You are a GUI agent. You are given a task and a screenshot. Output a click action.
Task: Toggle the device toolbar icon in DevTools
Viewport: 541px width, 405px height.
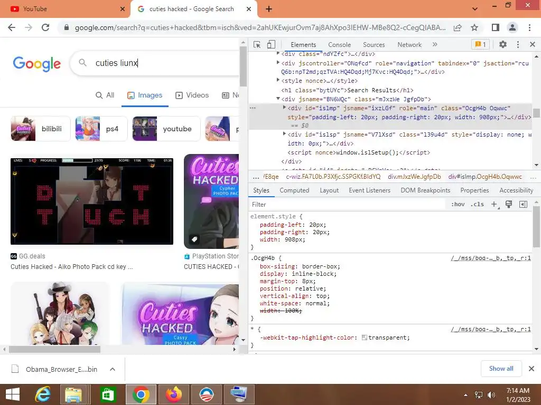271,44
